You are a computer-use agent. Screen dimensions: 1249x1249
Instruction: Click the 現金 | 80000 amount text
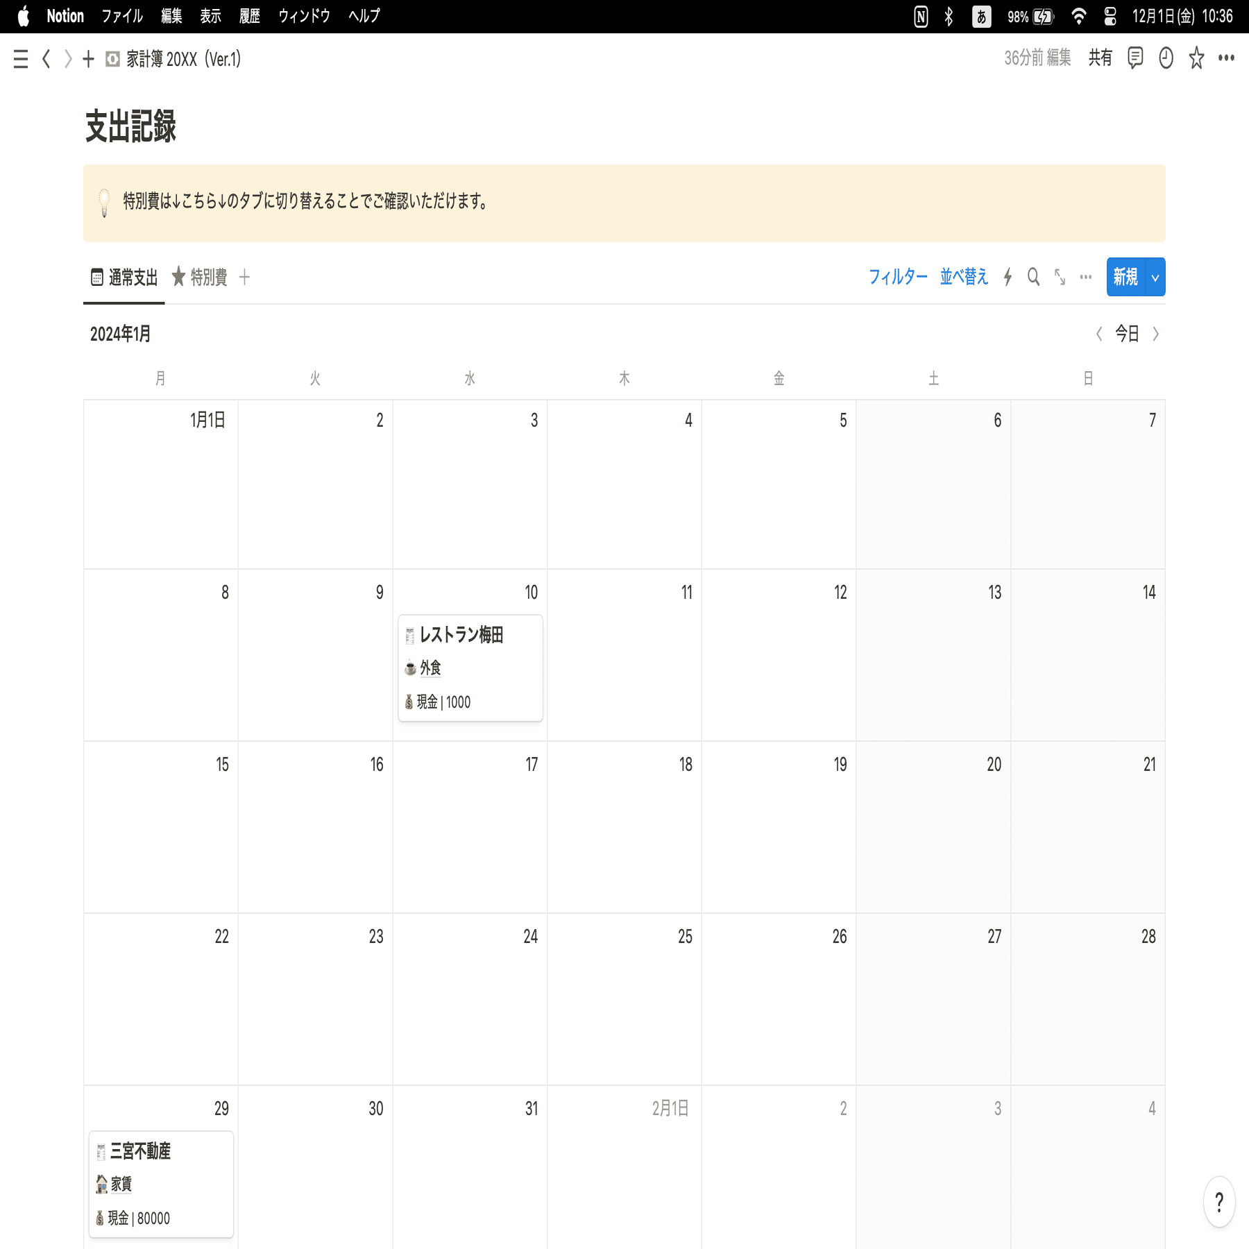click(138, 1218)
